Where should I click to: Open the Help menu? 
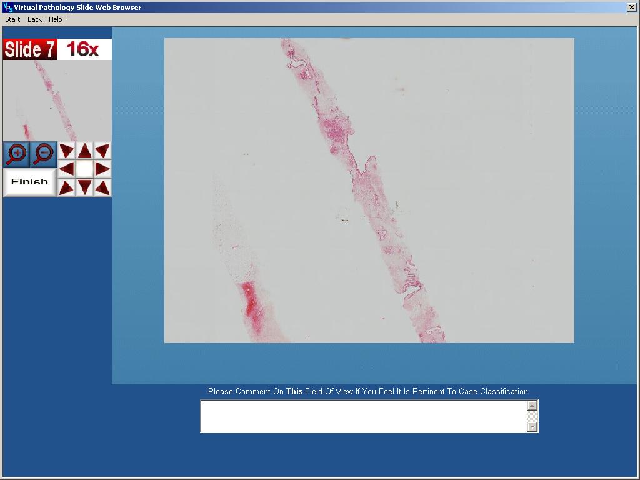[56, 19]
